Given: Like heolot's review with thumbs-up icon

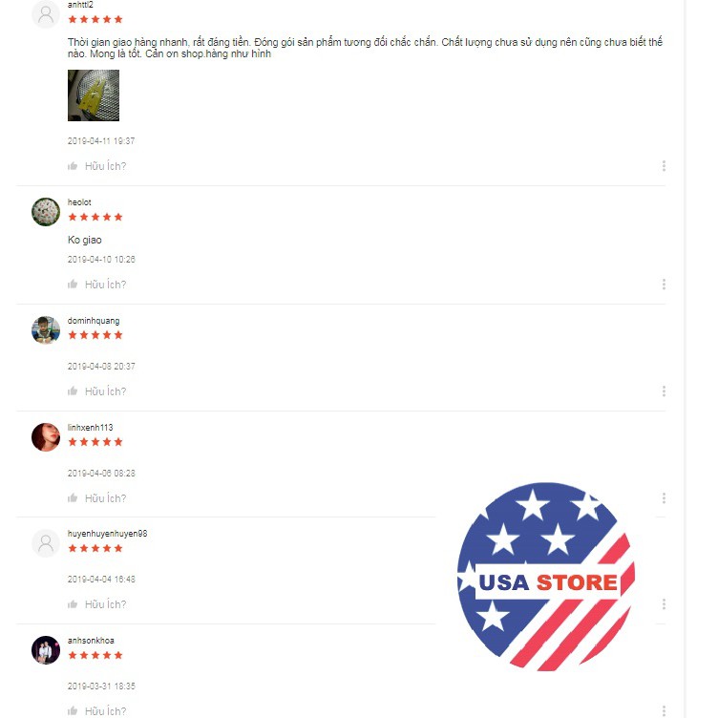Looking at the screenshot, I should pyautogui.click(x=73, y=285).
